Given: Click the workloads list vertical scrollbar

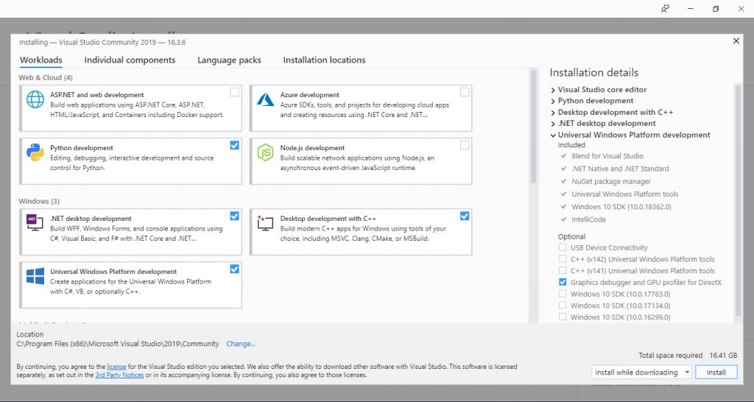Looking at the screenshot, I should [x=533, y=127].
